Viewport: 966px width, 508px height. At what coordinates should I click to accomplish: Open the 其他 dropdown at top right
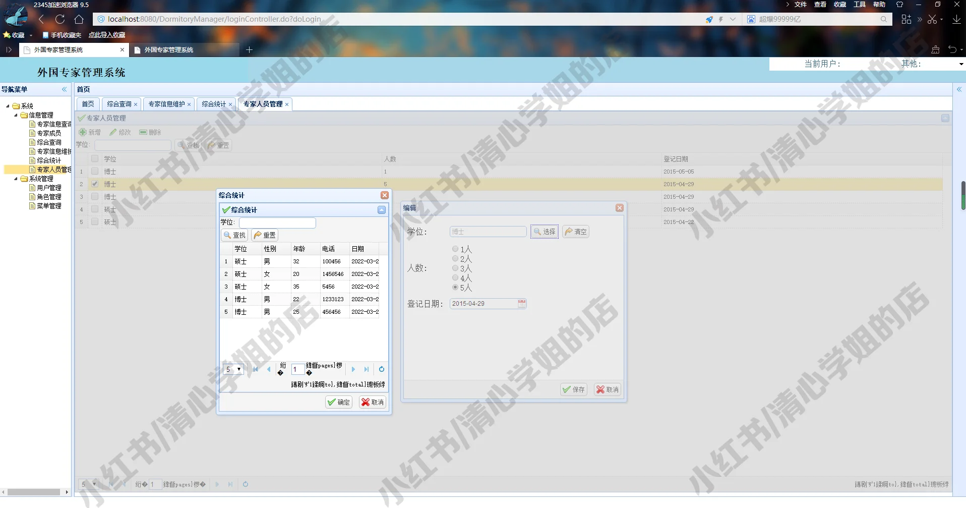[x=960, y=64]
